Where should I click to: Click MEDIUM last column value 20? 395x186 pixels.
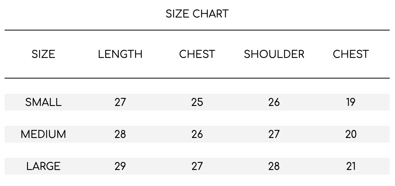tap(350, 134)
